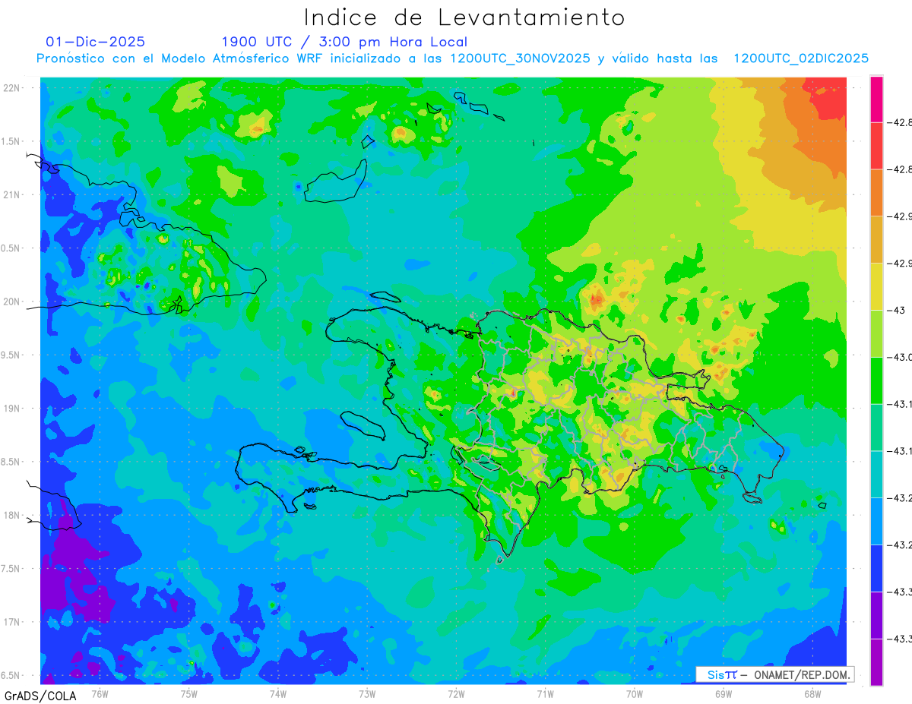Click the '20N' latitude label
This screenshot has height=704, width=912.
coord(11,301)
